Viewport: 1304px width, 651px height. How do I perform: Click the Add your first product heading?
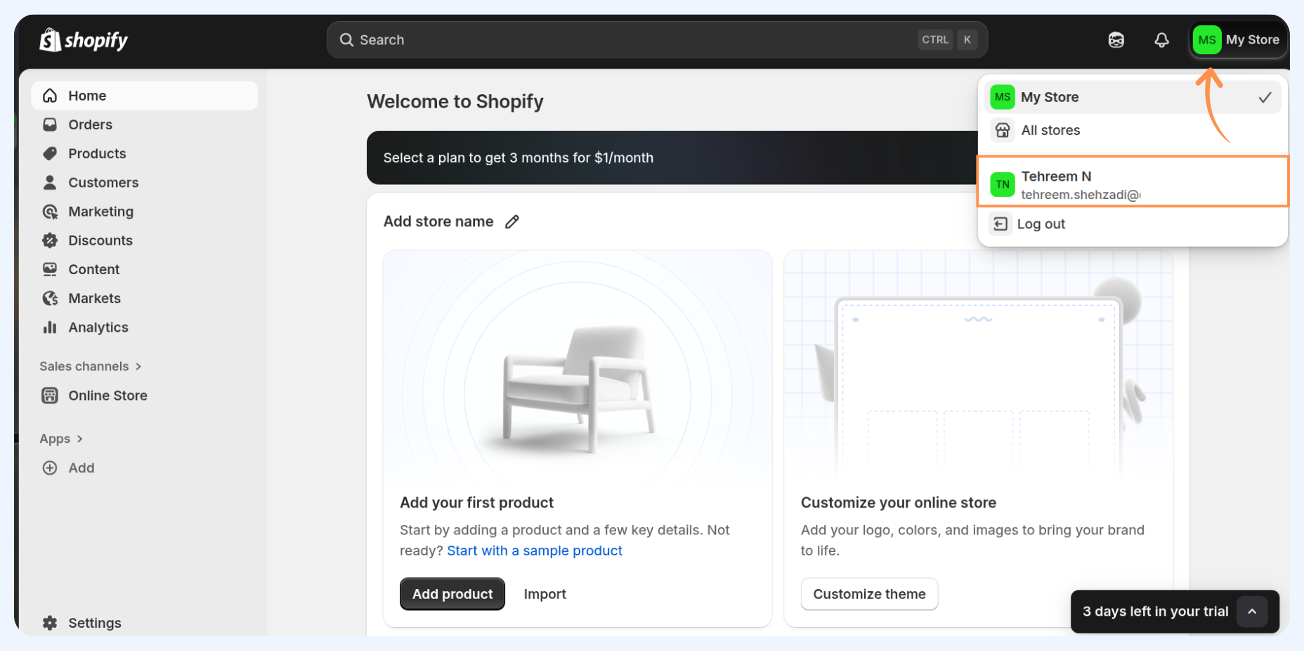point(476,503)
